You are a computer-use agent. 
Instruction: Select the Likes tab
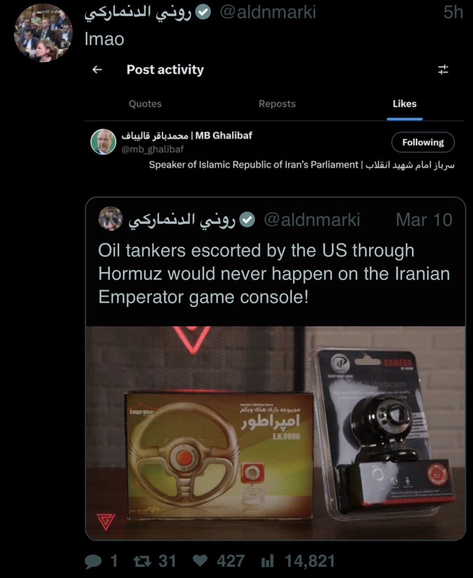click(x=404, y=104)
